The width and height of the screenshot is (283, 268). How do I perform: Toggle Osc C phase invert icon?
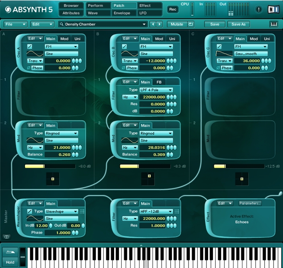(x=218, y=68)
